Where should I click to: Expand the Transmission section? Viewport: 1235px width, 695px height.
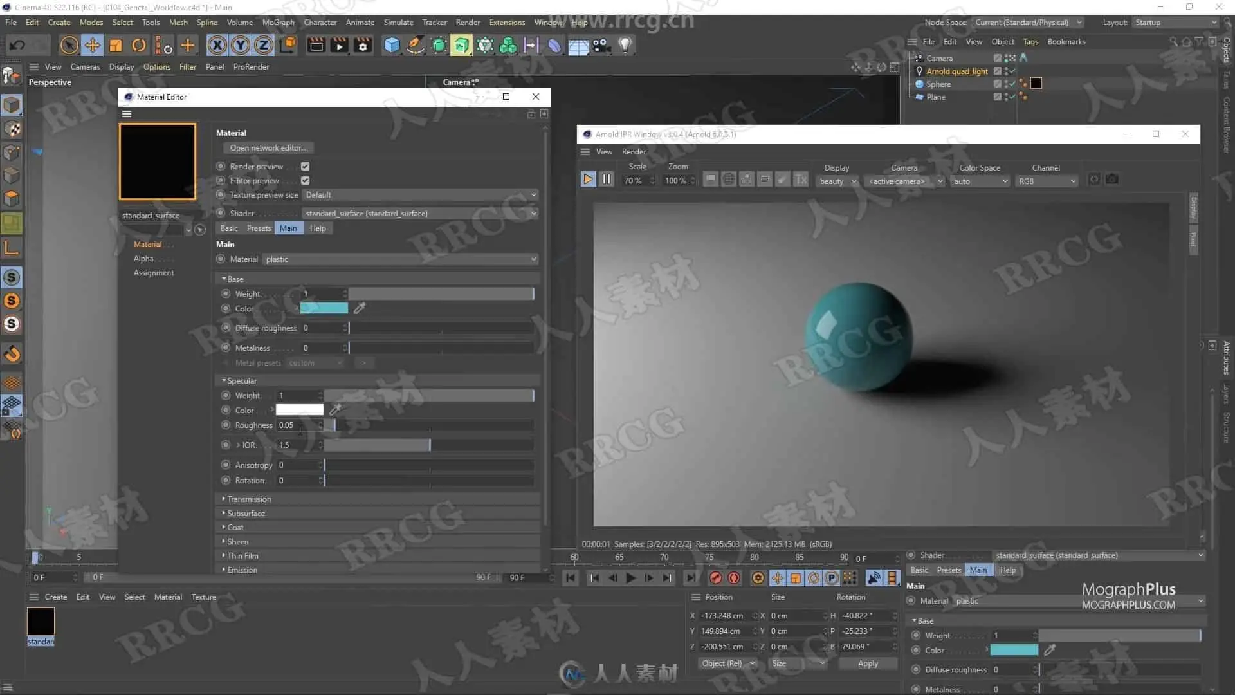coord(248,499)
